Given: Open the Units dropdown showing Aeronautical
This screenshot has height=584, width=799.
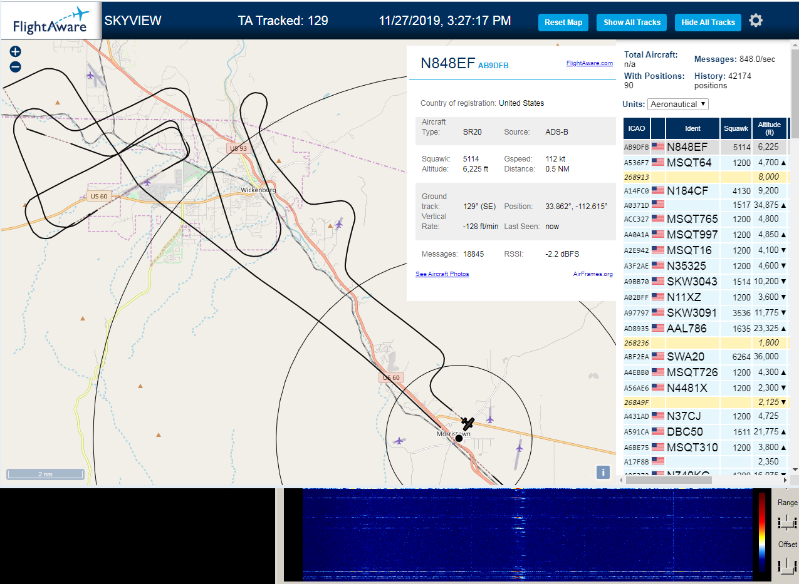Looking at the screenshot, I should 678,104.
